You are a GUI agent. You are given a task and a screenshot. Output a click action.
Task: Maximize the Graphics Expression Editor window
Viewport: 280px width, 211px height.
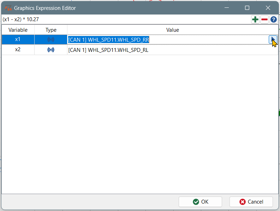(247, 8)
